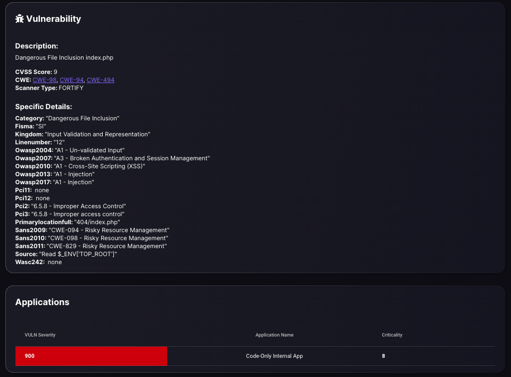511x377 pixels.
Task: Click the CVSS Score 9 line
Action: [36, 72]
